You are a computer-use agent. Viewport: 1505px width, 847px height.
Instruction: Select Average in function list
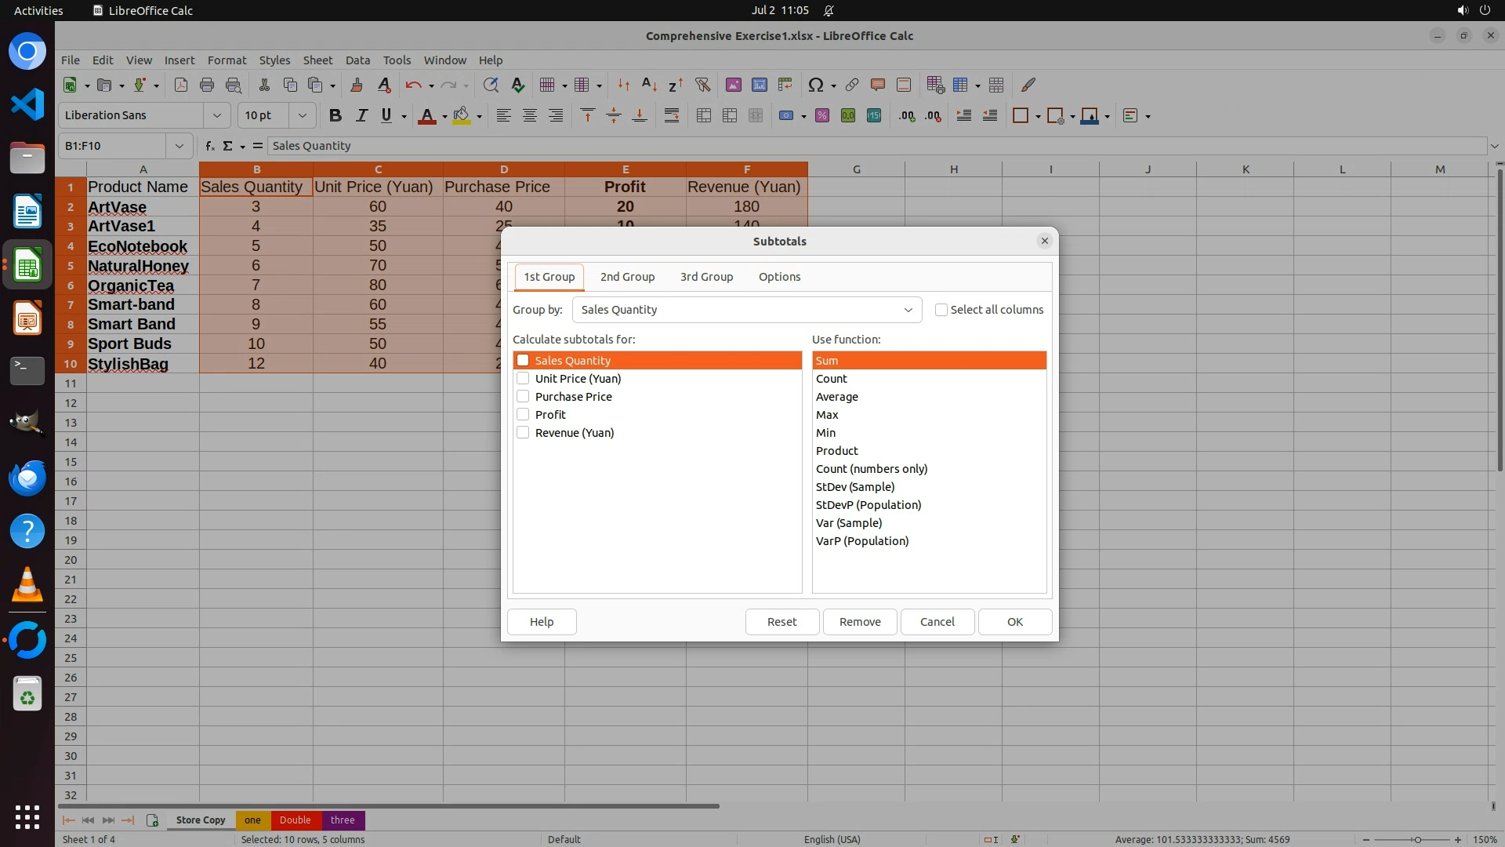[x=837, y=397]
